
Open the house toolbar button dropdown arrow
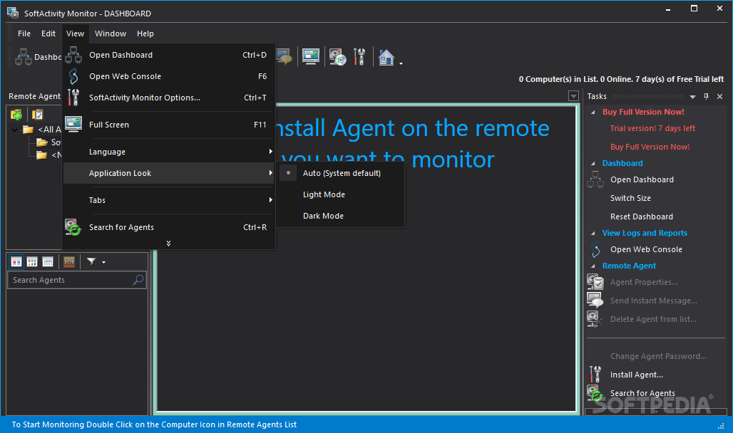click(401, 63)
